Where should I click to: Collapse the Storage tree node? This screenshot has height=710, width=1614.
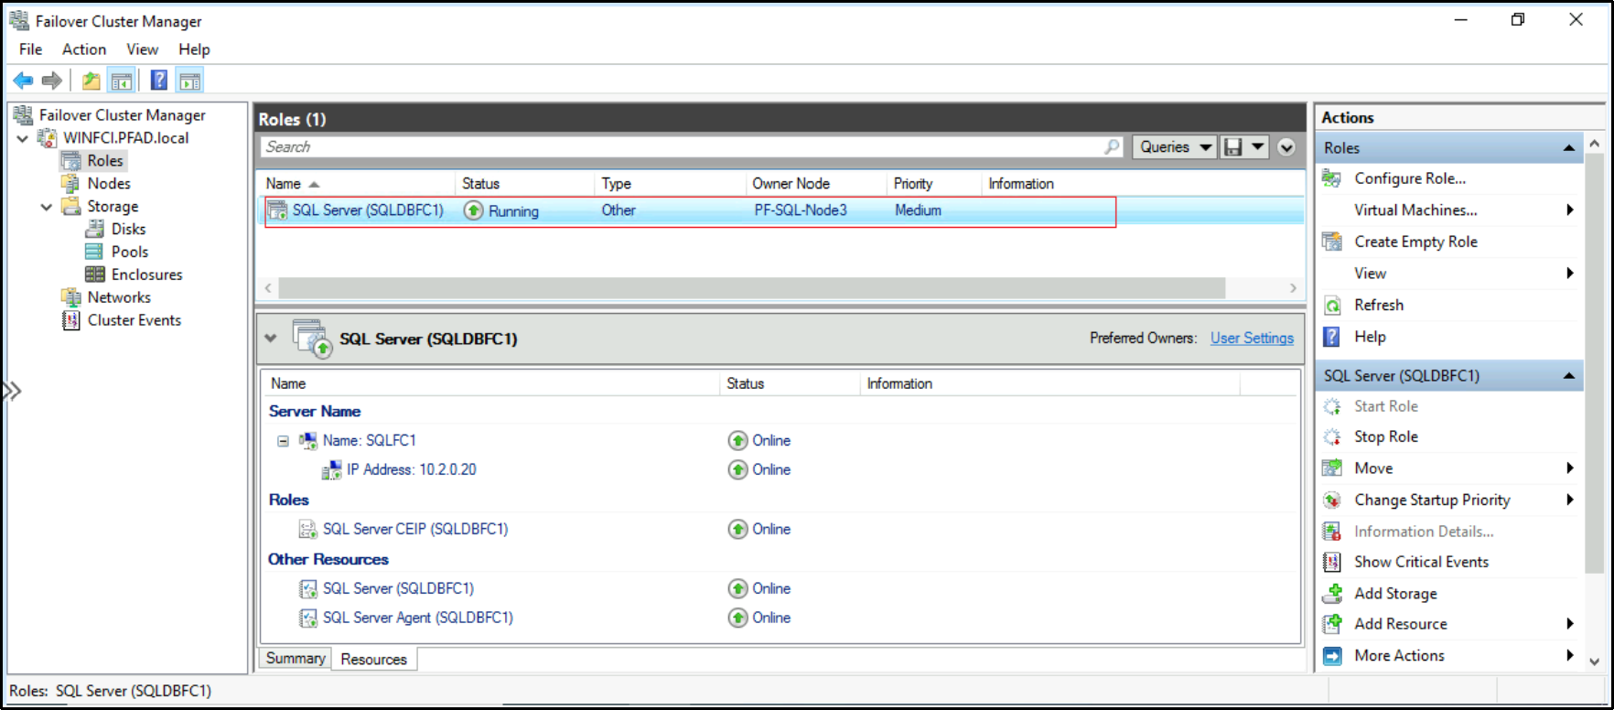coord(47,208)
